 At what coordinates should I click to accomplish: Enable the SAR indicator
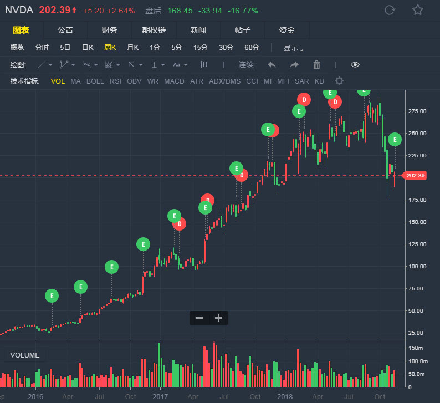(301, 81)
